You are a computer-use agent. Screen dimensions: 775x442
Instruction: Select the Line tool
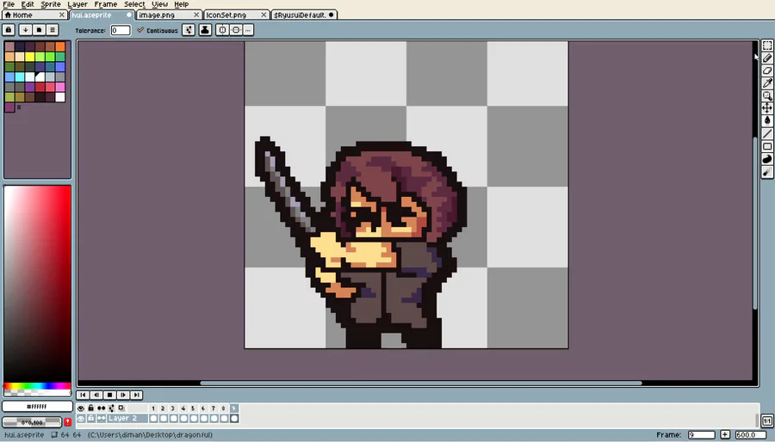pyautogui.click(x=767, y=134)
